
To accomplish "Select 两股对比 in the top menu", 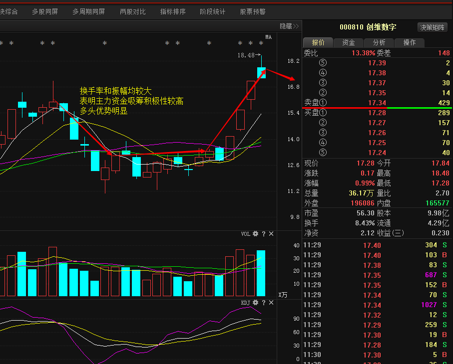I will [x=133, y=11].
